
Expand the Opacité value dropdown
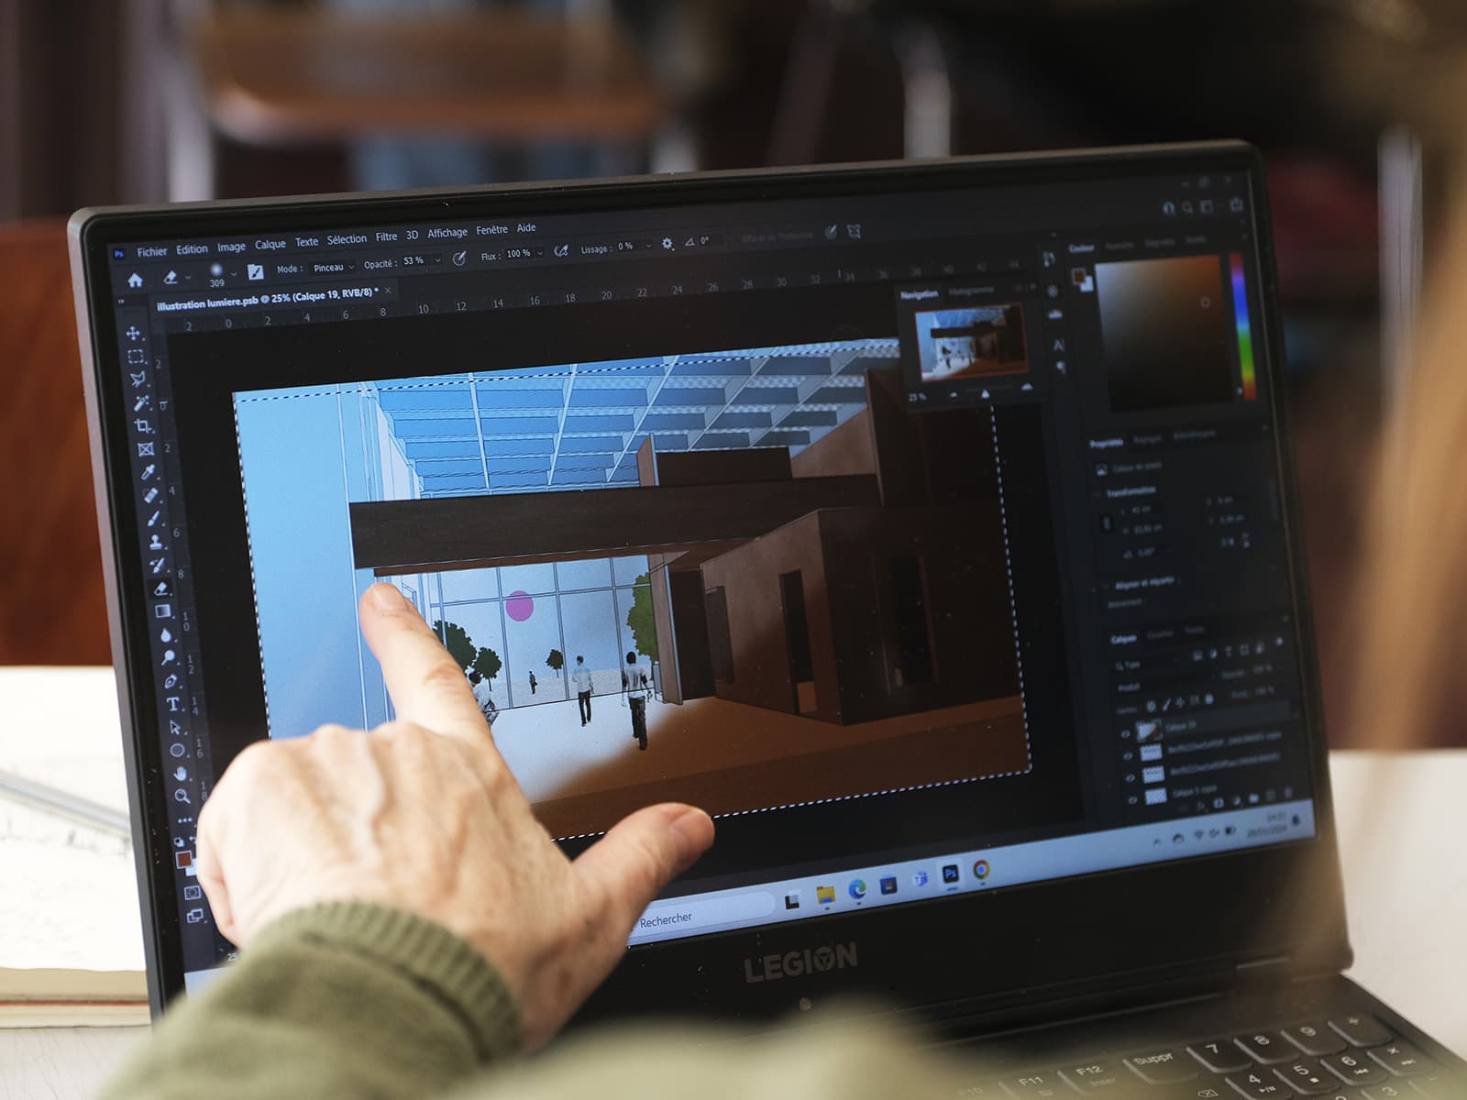coord(437,260)
